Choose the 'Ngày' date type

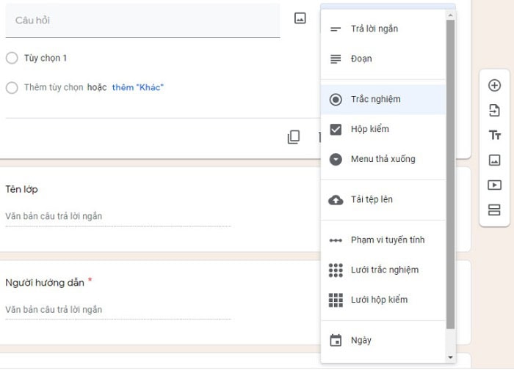[383, 340]
